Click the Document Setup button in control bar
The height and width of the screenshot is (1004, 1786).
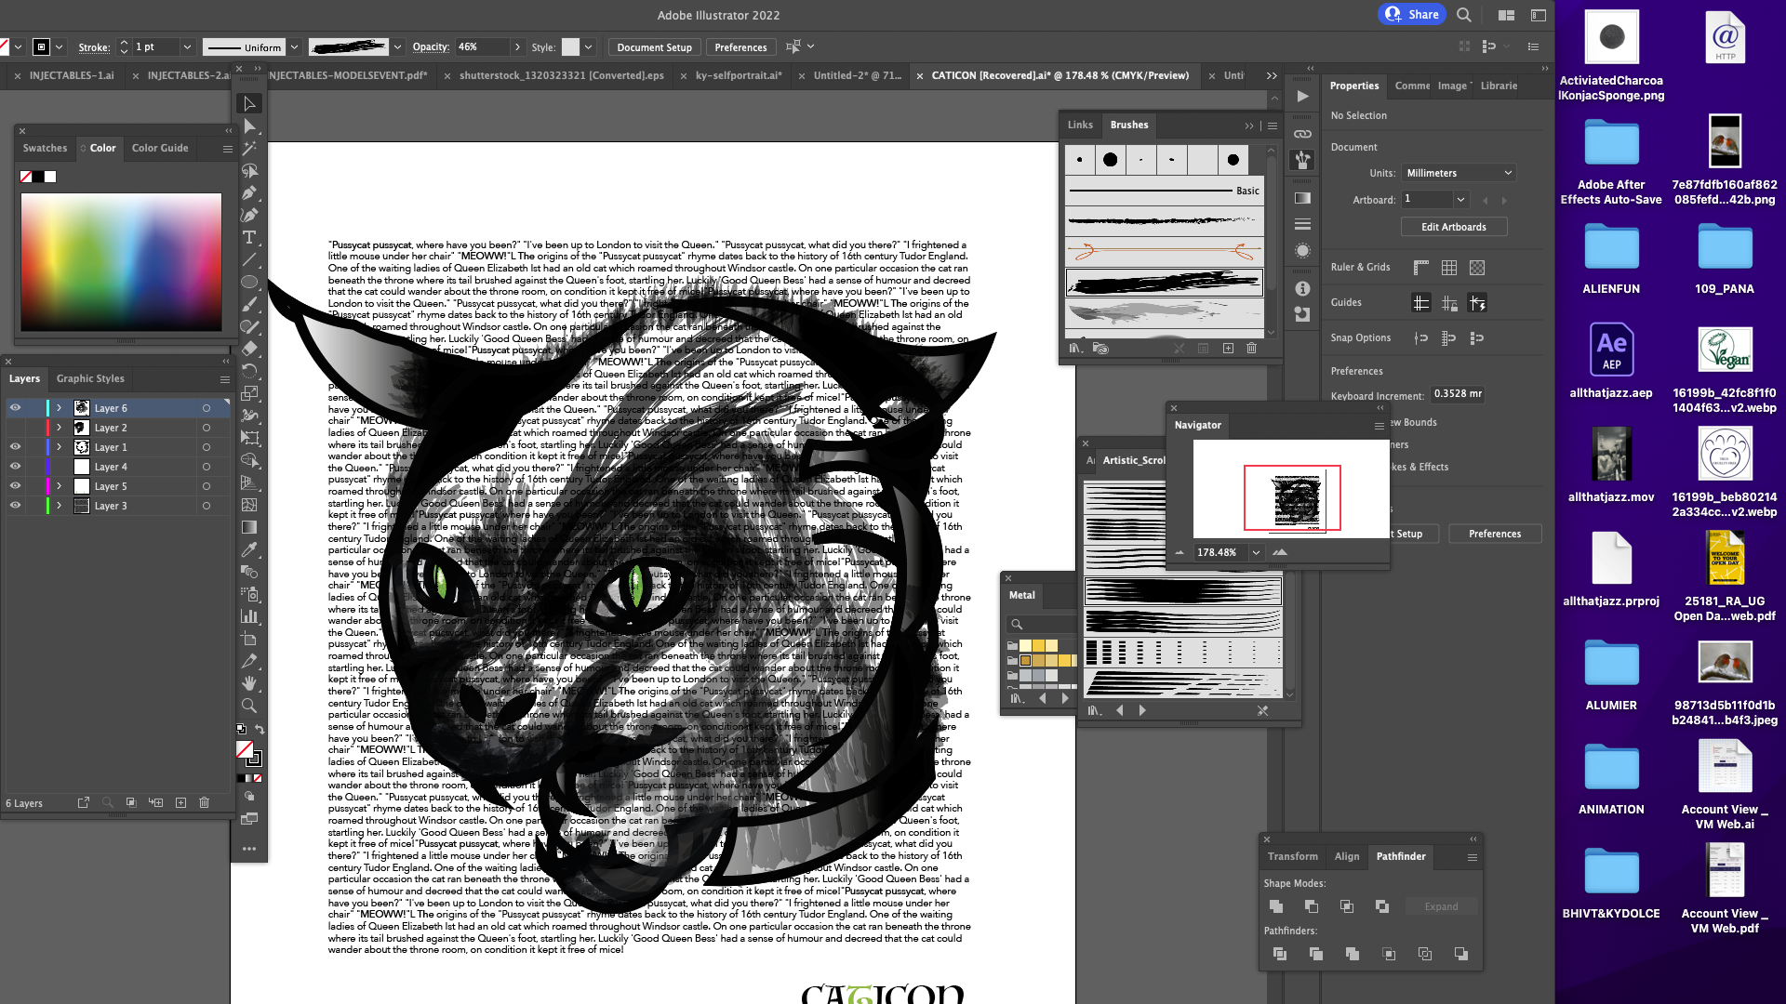[x=654, y=47]
